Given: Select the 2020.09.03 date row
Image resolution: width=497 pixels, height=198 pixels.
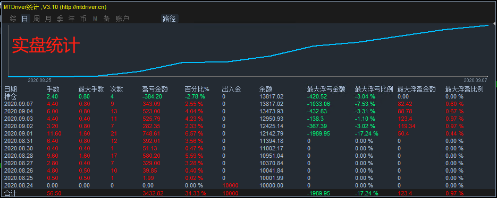Looking at the screenshot, I should [x=249, y=119].
